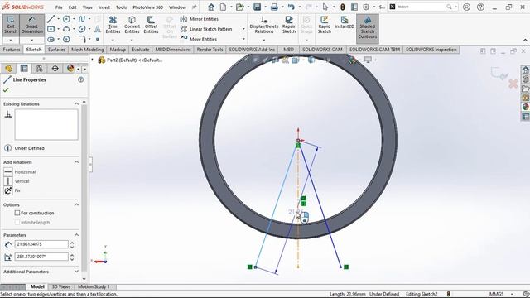The width and height of the screenshot is (530, 298).
Task: Click the Exit Sketch button
Action: coord(11,25)
